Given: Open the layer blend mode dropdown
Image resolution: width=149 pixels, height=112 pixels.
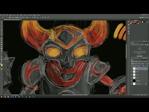Looking at the screenshot, I should 136,64.
